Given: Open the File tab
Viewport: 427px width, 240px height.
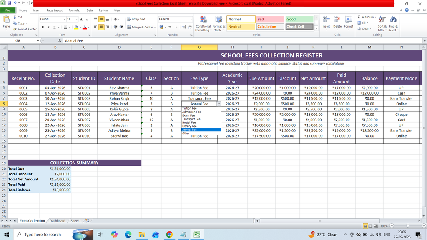Looking at the screenshot, I should pyautogui.click(x=8, y=10).
